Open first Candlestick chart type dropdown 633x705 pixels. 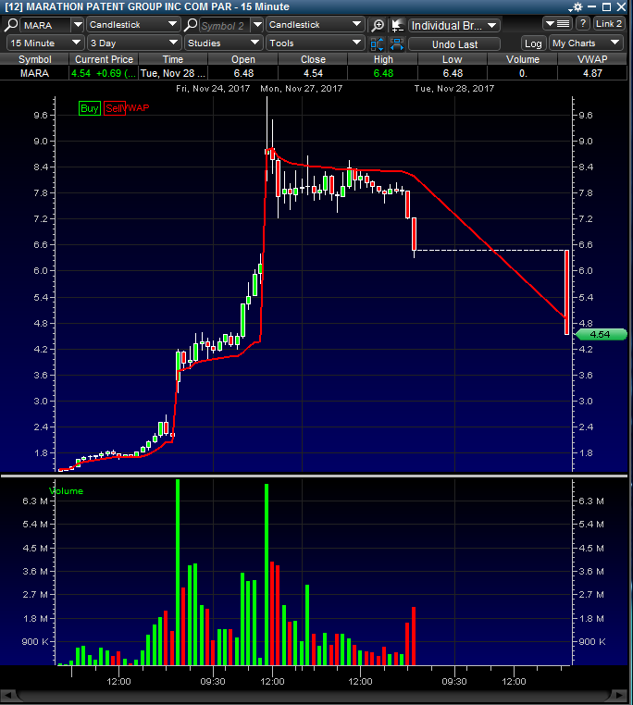tap(133, 25)
